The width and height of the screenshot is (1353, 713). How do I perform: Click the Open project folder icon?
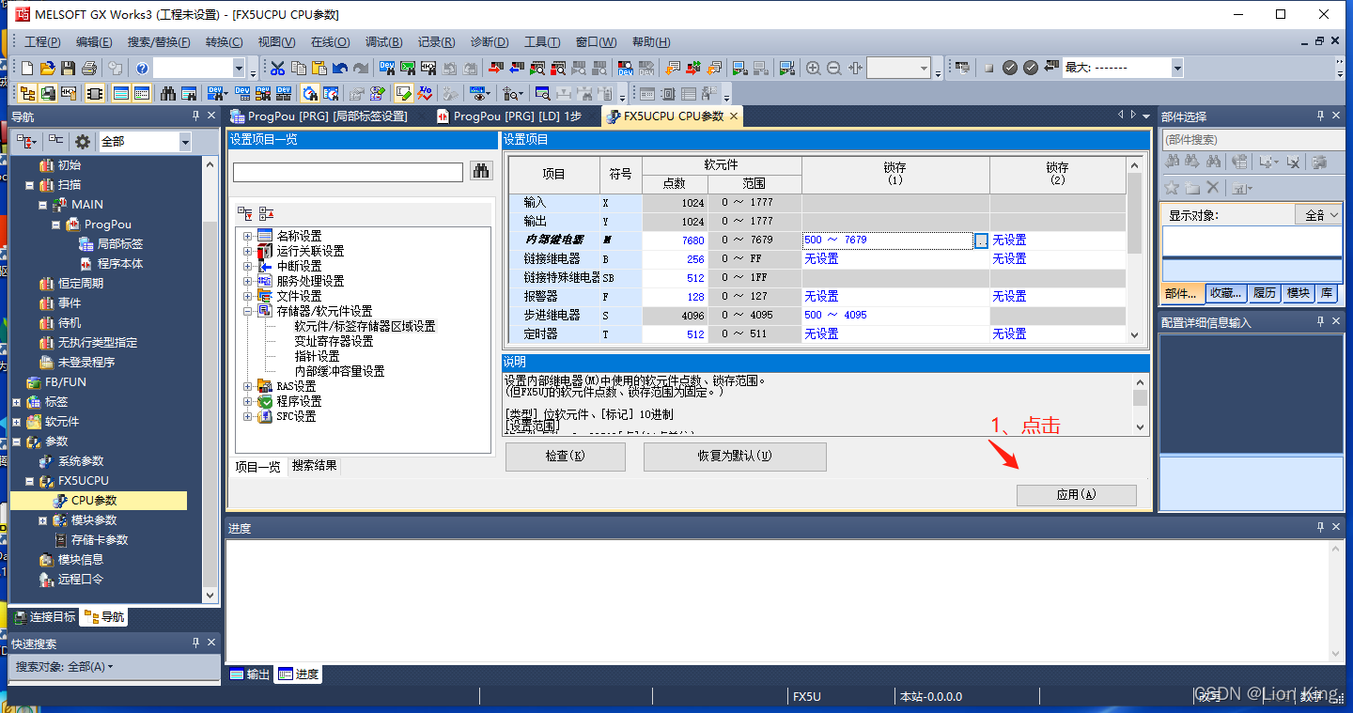(x=48, y=68)
